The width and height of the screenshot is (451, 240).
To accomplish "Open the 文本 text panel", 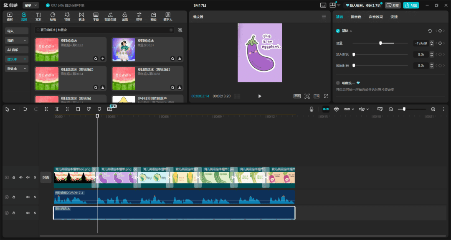I will point(38,17).
